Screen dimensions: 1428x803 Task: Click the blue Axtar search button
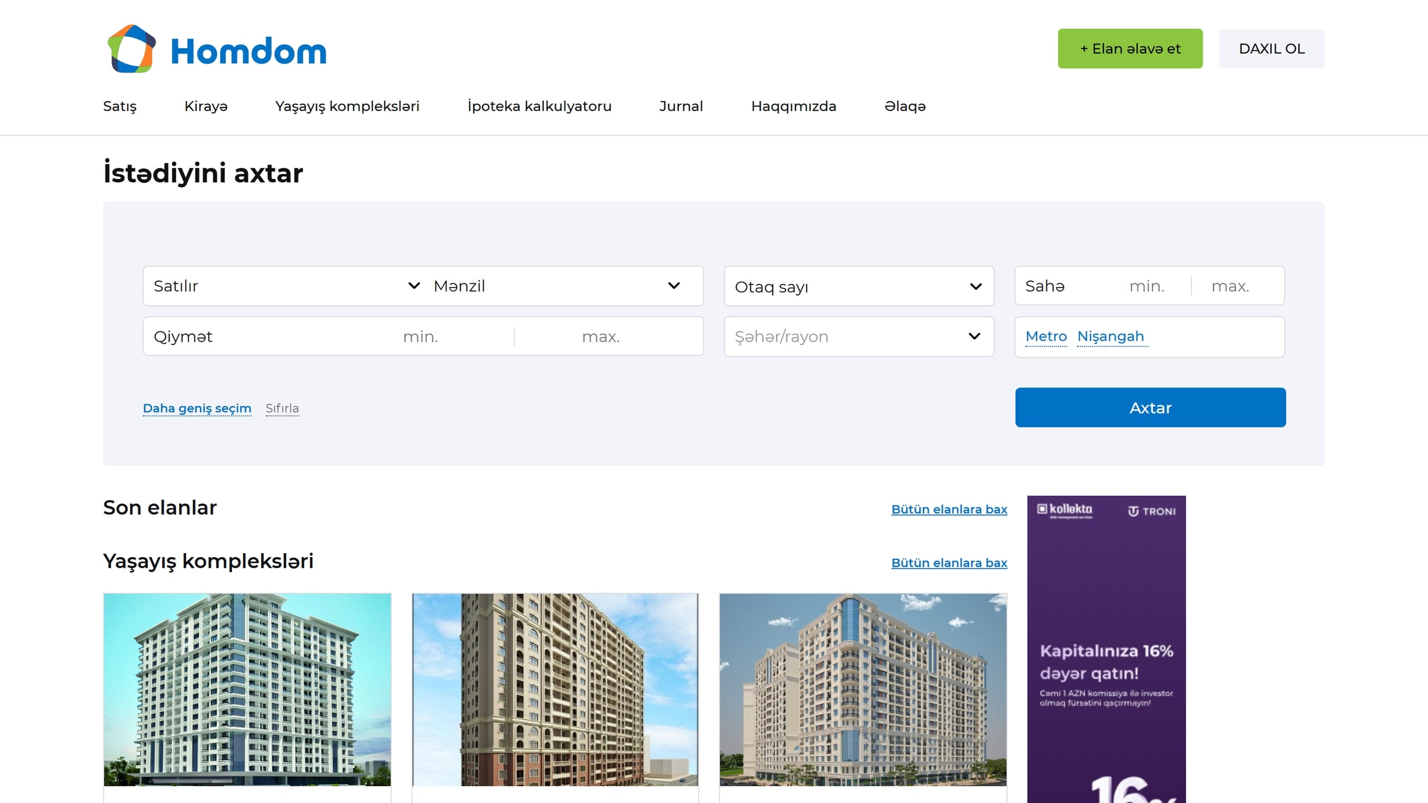point(1151,408)
